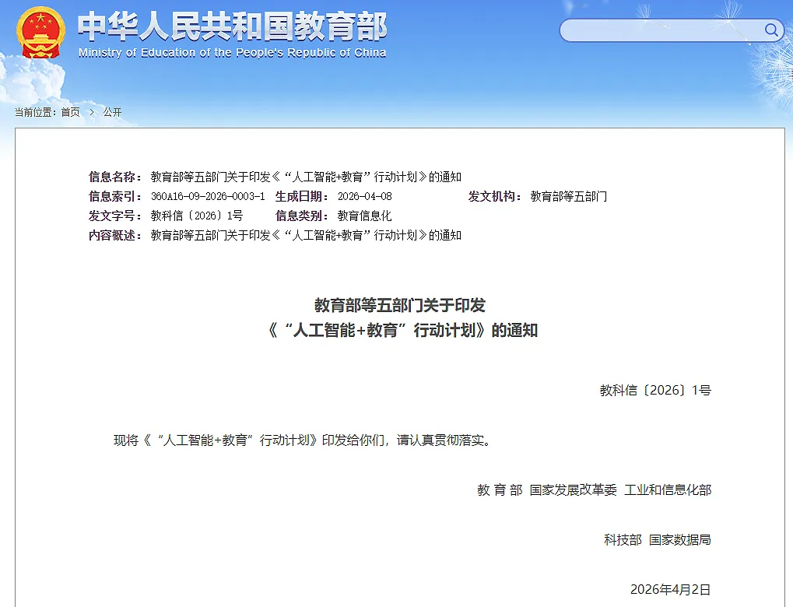This screenshot has height=607, width=793.
Task: Click the signatory 工业和信息化部
Action: pyautogui.click(x=668, y=489)
